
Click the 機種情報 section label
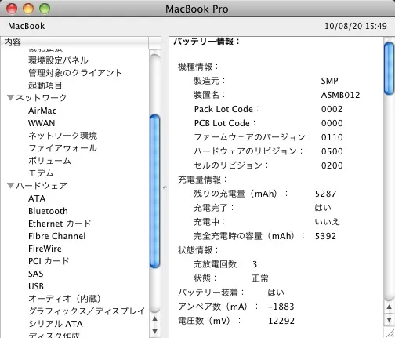click(197, 67)
